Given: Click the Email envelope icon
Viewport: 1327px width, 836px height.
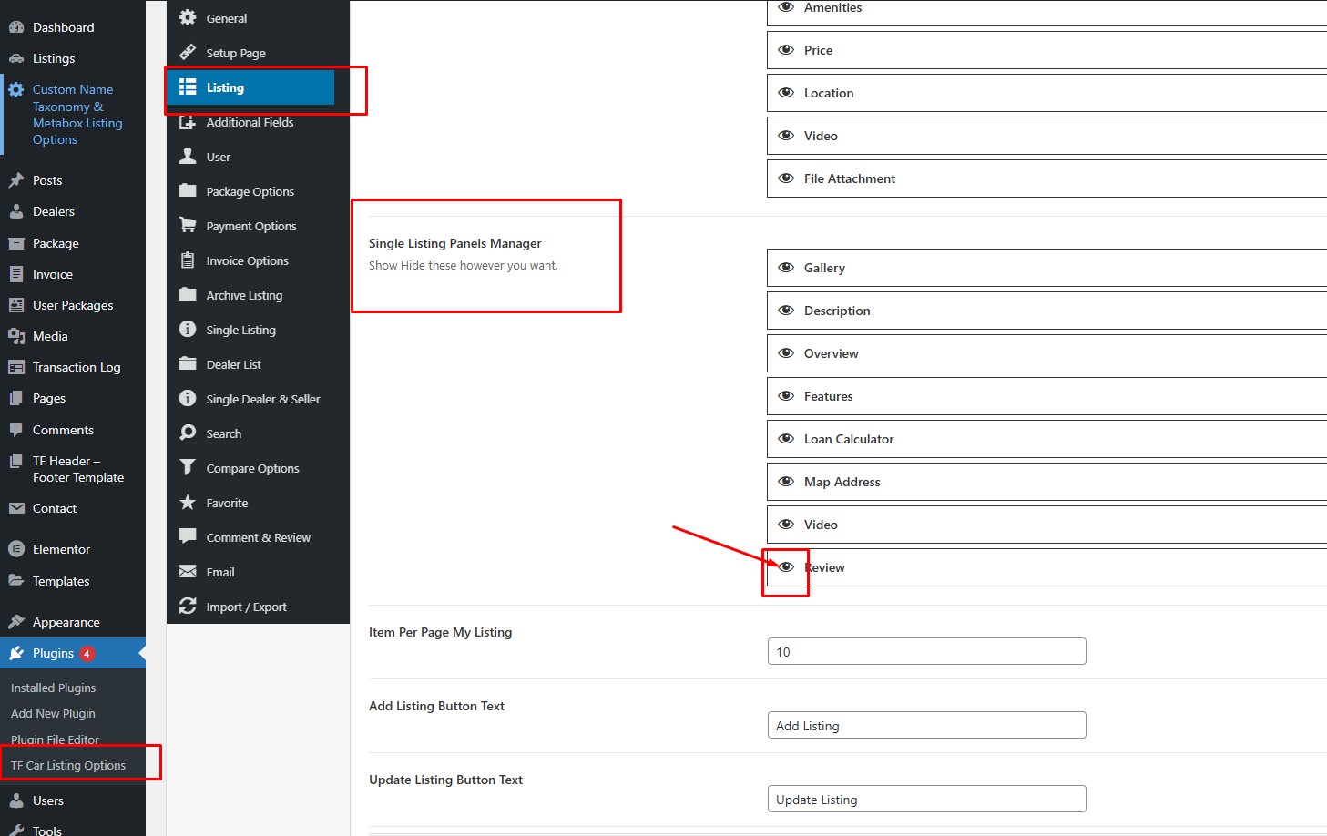Looking at the screenshot, I should pos(188,571).
